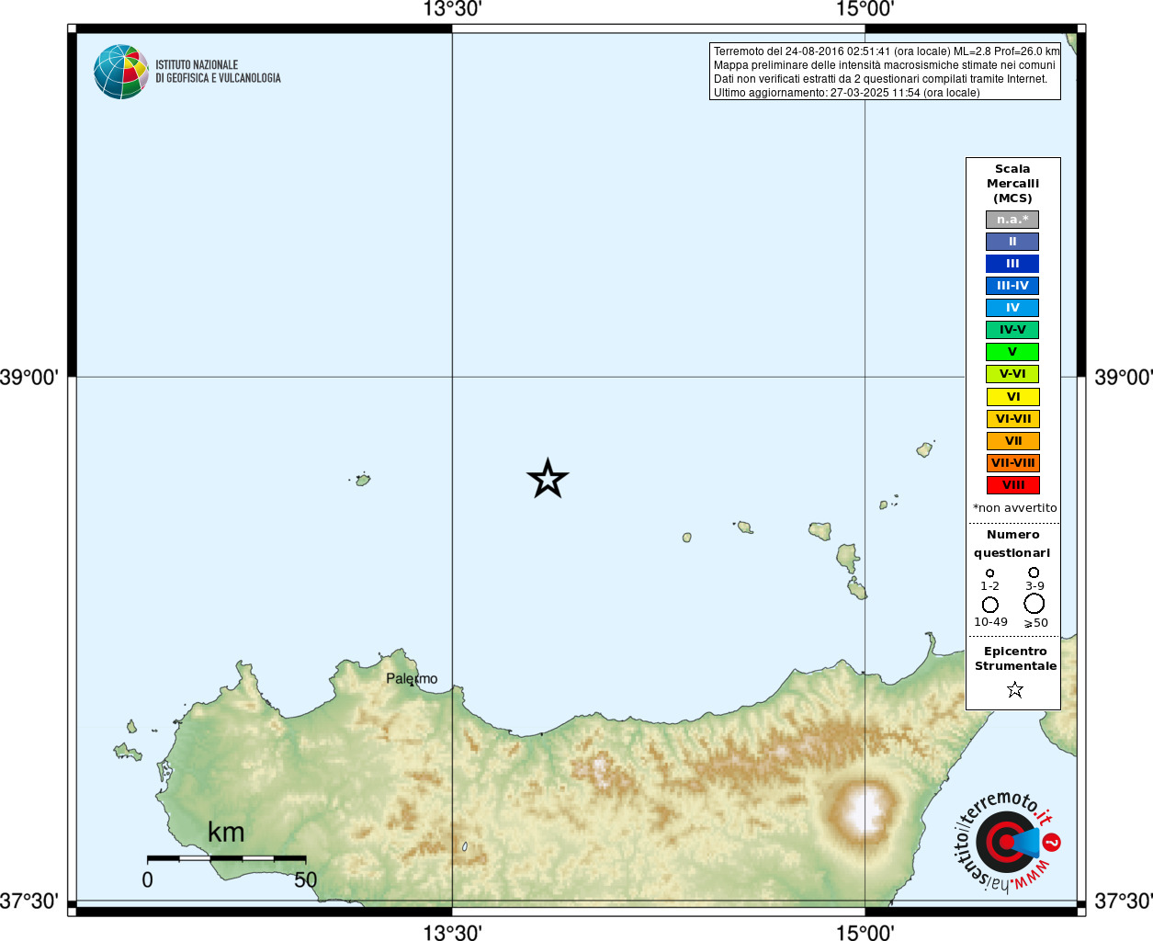Select the IV-V green swatch

click(1012, 330)
